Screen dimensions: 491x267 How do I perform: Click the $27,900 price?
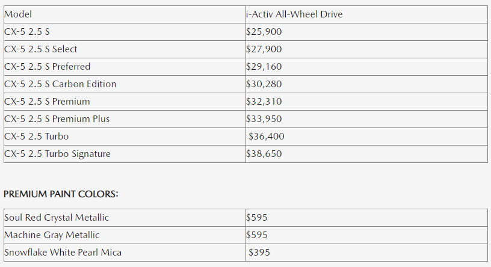[x=264, y=49]
